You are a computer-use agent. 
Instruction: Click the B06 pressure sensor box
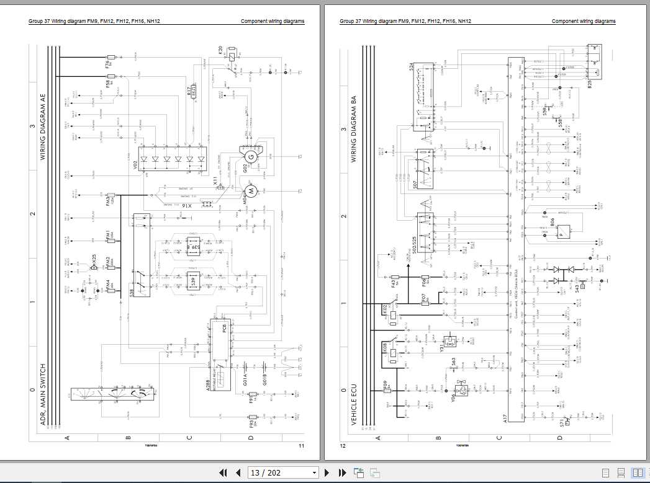(563, 232)
